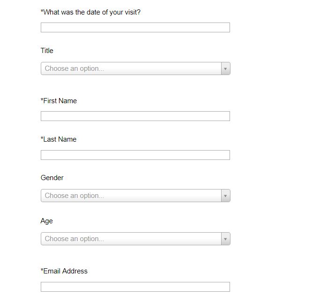
Task: Click the 'Age' field label
Action: pos(47,221)
